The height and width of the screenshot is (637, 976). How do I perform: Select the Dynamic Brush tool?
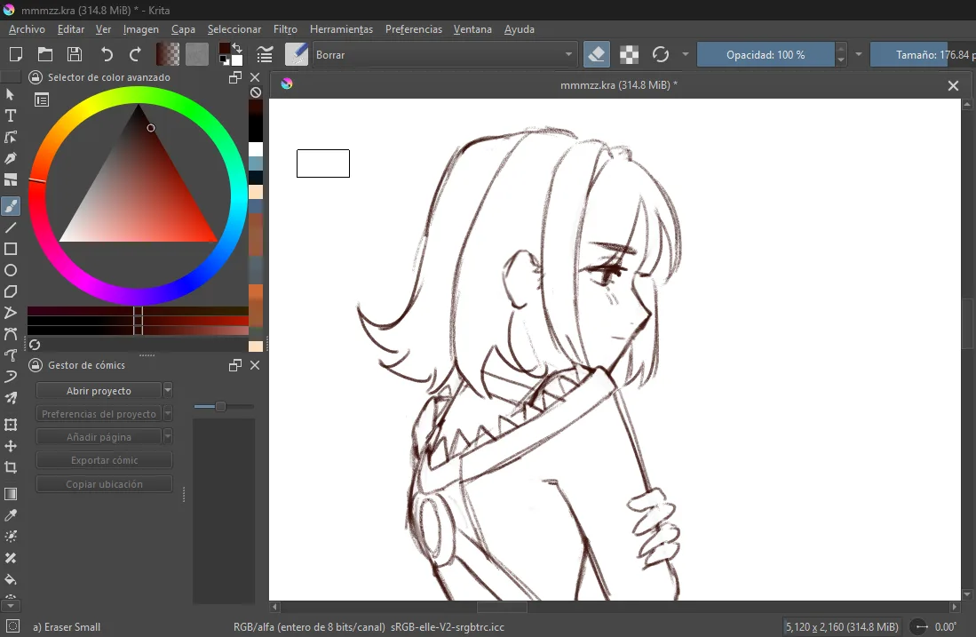tap(11, 377)
